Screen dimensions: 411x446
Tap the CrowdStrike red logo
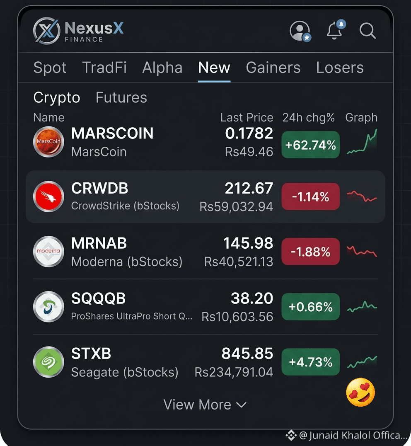48,196
